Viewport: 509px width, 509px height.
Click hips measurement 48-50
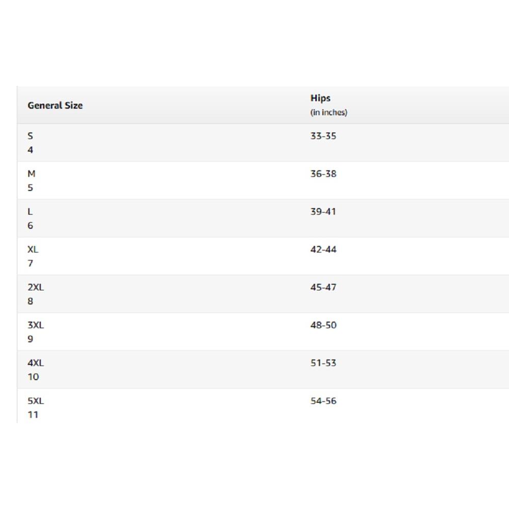[x=323, y=325]
